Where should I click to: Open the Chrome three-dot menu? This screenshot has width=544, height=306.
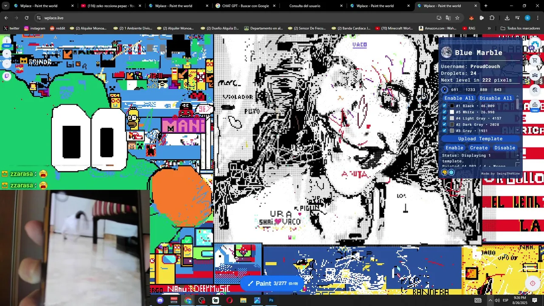[x=538, y=18]
